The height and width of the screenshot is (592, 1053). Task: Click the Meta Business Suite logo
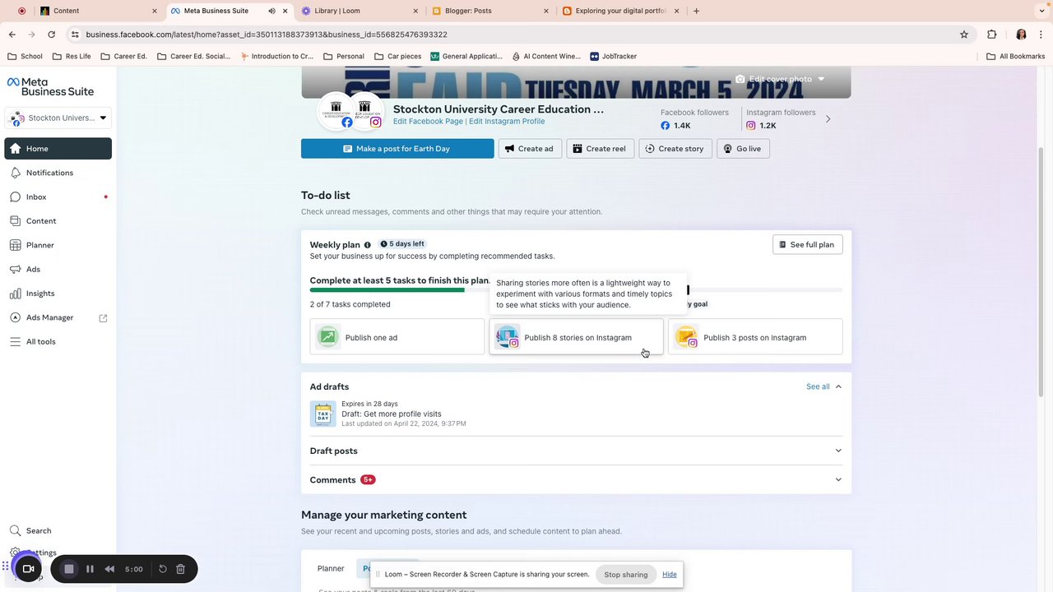coord(50,86)
